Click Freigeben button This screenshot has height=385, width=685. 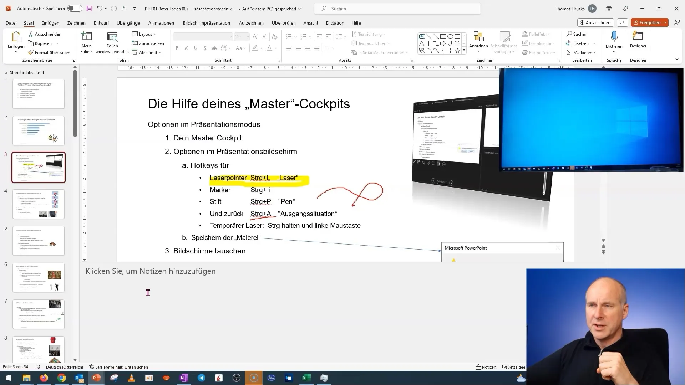651,22
